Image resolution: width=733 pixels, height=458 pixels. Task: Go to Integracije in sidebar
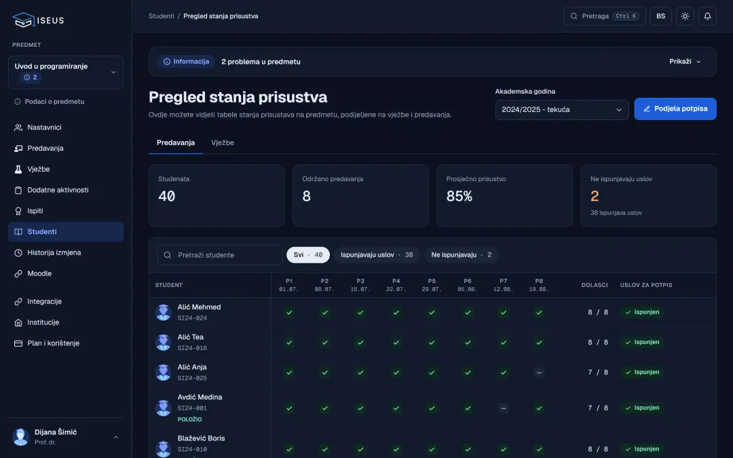tap(66, 301)
